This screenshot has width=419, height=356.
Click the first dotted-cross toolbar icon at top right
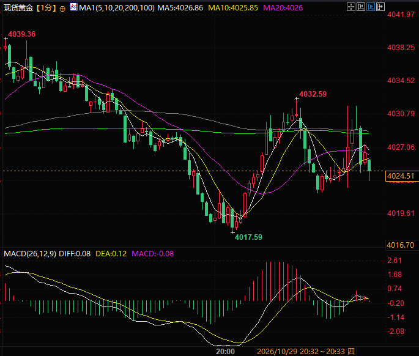click(x=351, y=7)
